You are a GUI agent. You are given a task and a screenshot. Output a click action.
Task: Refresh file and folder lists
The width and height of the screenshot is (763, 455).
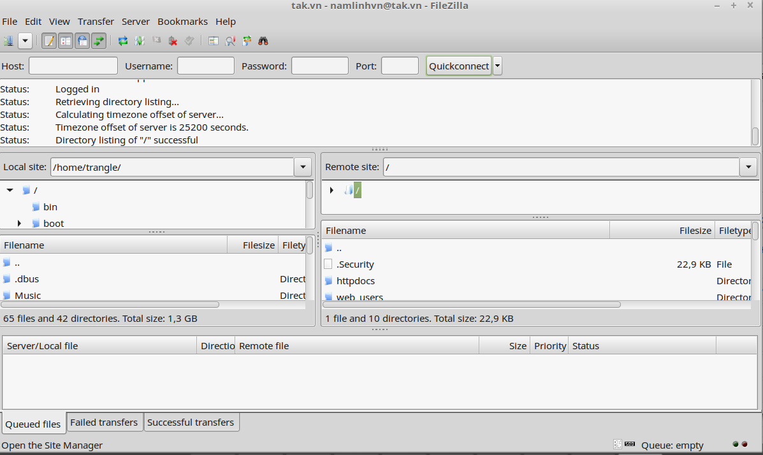(122, 41)
